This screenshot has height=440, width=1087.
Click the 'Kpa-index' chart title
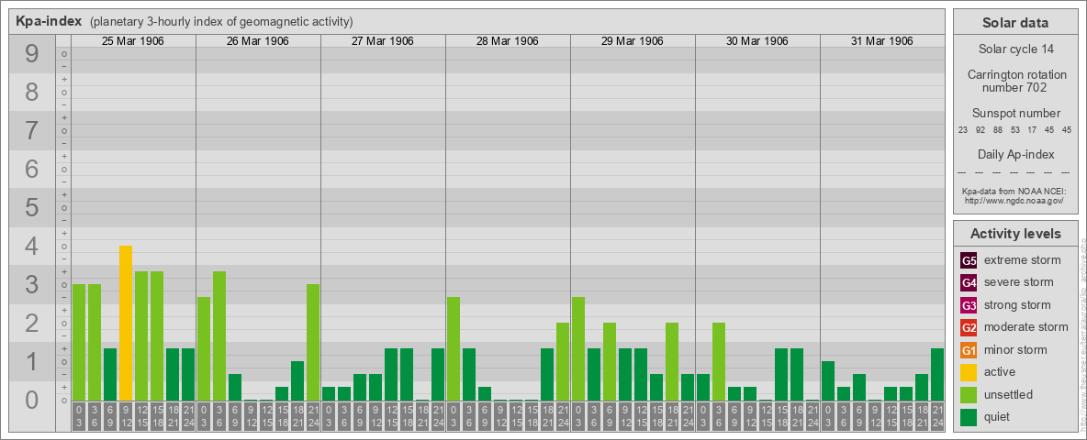pyautogui.click(x=49, y=21)
